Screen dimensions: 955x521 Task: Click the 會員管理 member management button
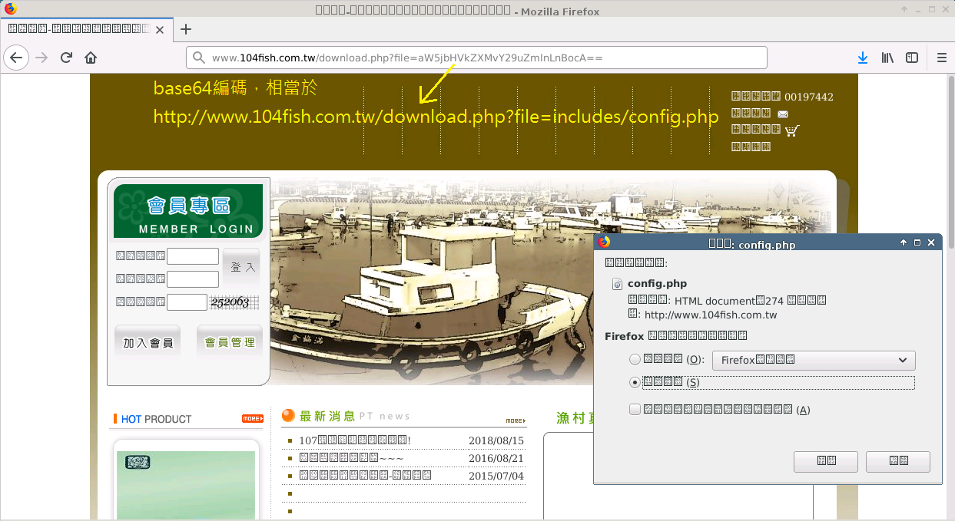229,342
